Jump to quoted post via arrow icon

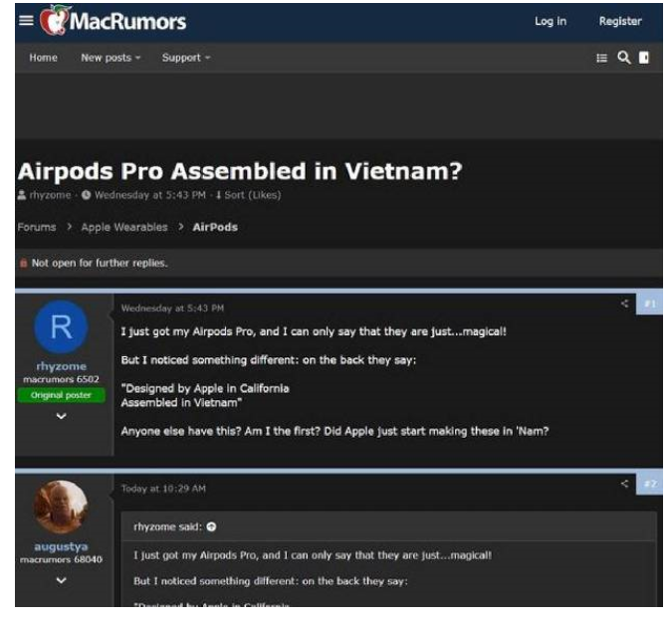211,526
